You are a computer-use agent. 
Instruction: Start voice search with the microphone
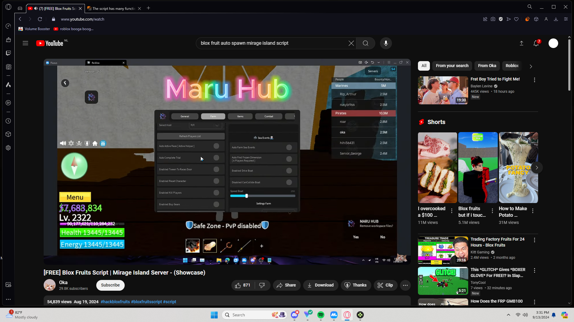[386, 43]
